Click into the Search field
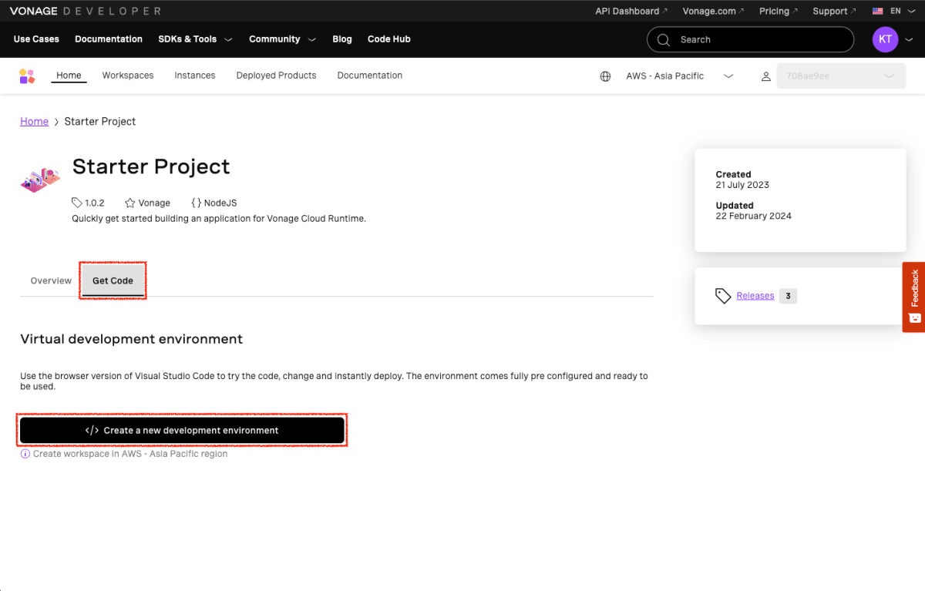Viewport: 925px width, 591px height. tap(750, 39)
